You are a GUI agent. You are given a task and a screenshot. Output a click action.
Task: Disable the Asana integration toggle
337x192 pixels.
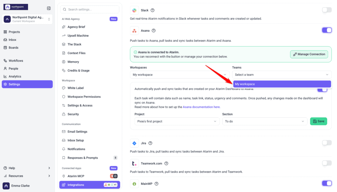pos(327,30)
